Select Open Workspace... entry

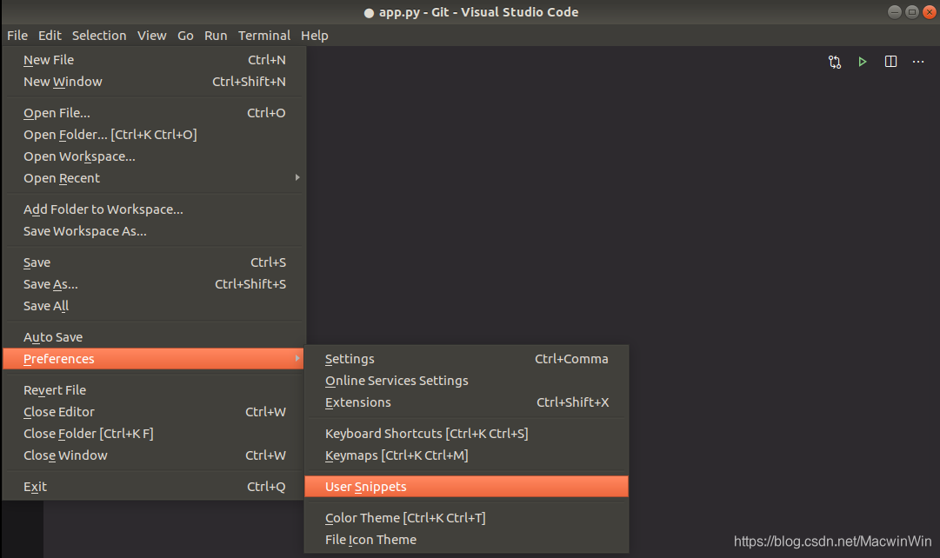click(x=155, y=156)
